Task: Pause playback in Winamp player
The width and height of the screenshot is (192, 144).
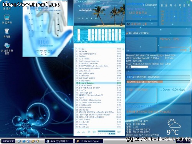Action: coord(87,18)
